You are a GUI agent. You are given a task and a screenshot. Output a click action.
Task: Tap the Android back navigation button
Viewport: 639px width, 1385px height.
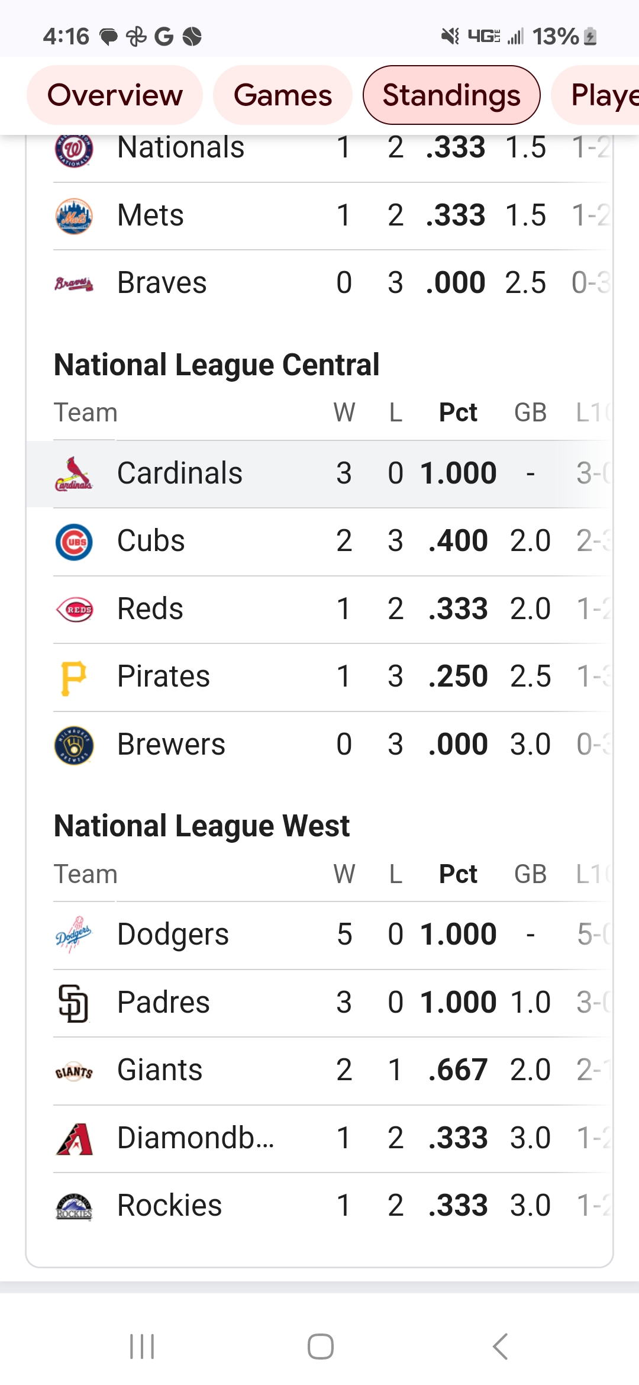point(501,1347)
